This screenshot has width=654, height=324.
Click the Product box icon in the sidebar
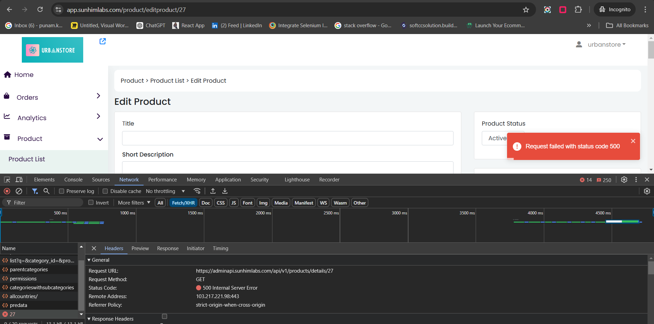click(x=7, y=137)
